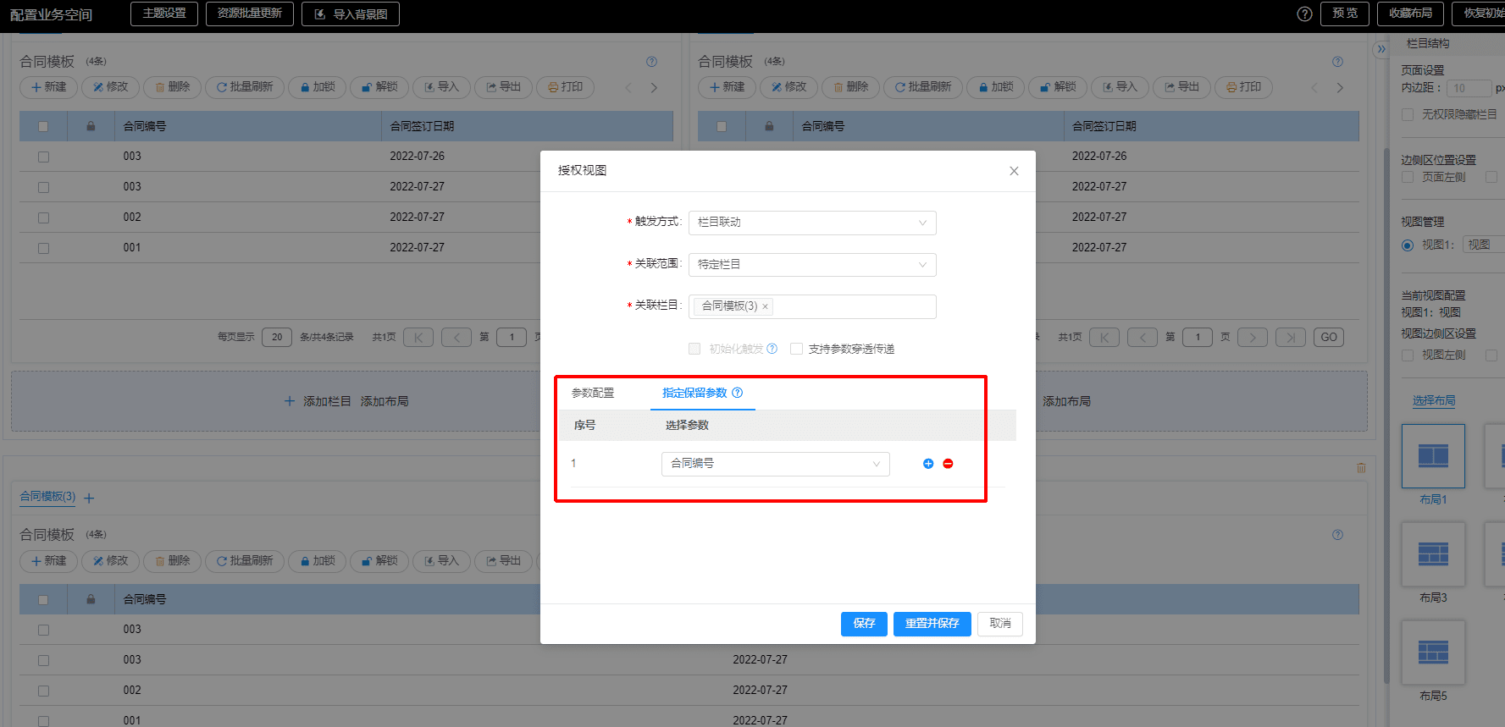Remove the 合同模板(3) tag from 关联栏目
This screenshot has height=727, width=1505.
pyautogui.click(x=765, y=307)
